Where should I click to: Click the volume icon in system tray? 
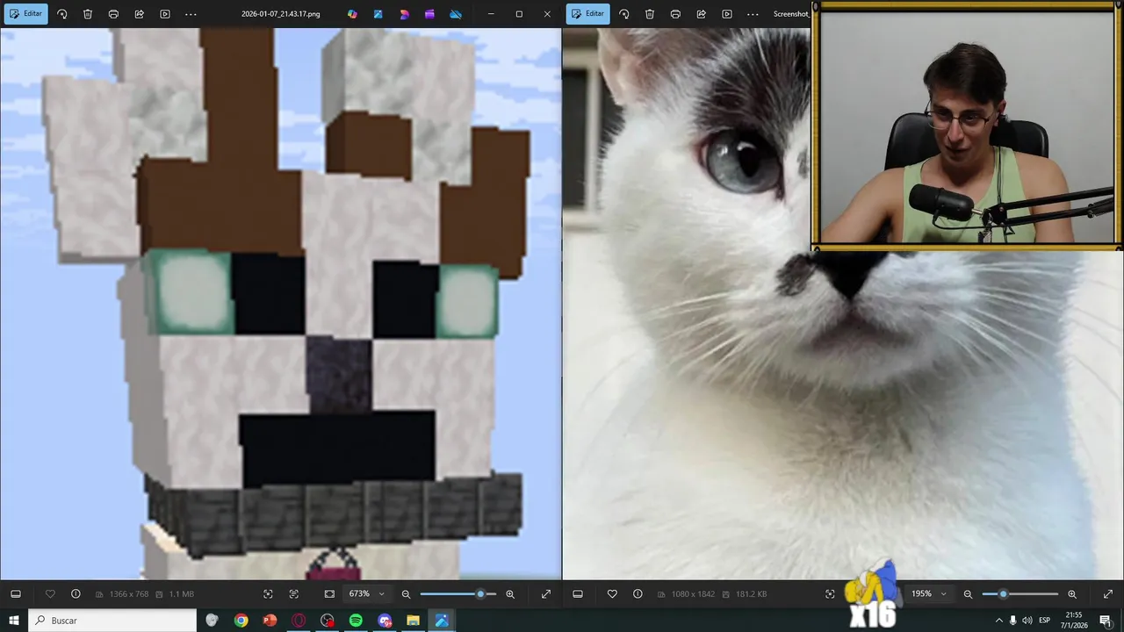1027,621
